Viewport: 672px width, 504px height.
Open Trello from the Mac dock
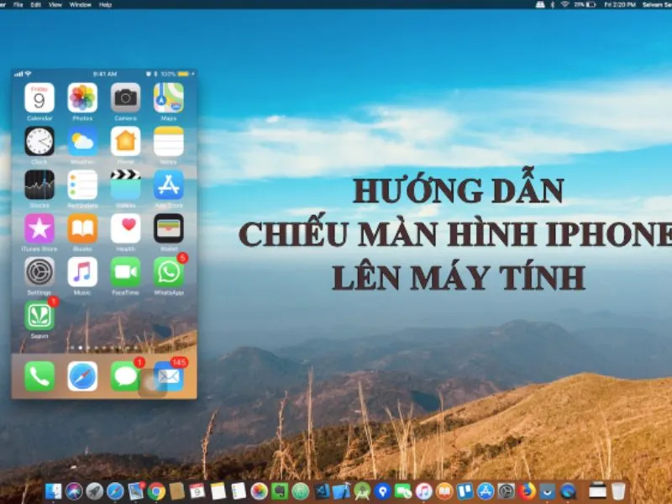pos(465,491)
